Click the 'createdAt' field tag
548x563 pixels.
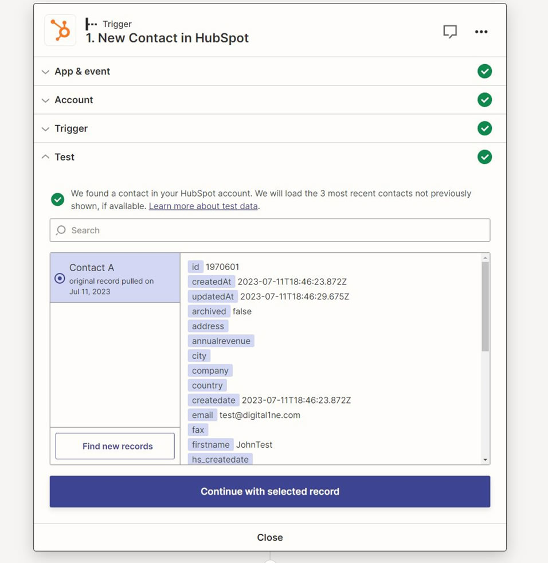pos(212,281)
